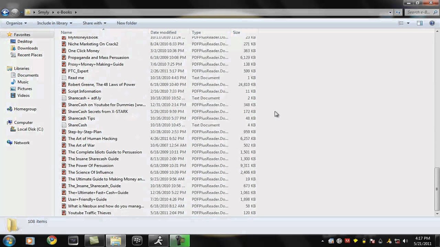Select the file User+Friendly+Guide
The height and width of the screenshot is (247, 440).
87,199
